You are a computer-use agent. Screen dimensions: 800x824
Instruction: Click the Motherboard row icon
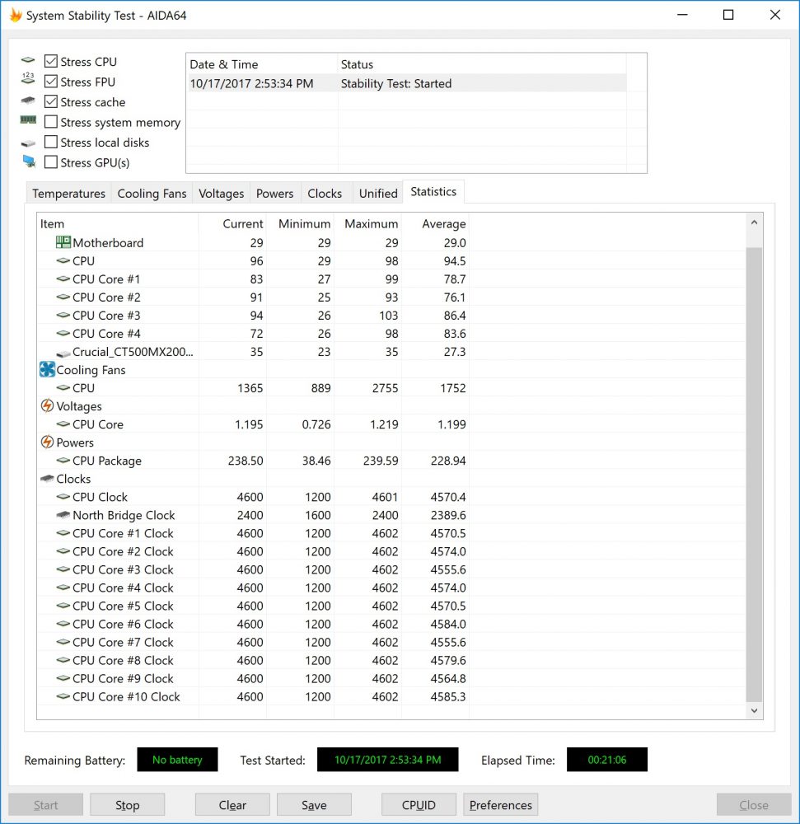click(x=63, y=242)
